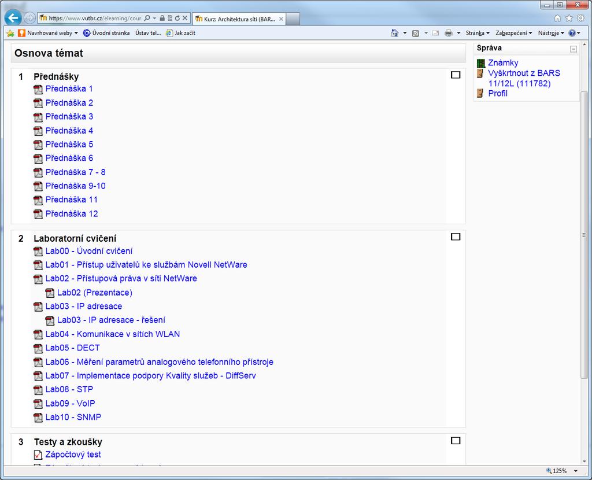
Task: Open Zápočtový test link
Action: [73, 455]
